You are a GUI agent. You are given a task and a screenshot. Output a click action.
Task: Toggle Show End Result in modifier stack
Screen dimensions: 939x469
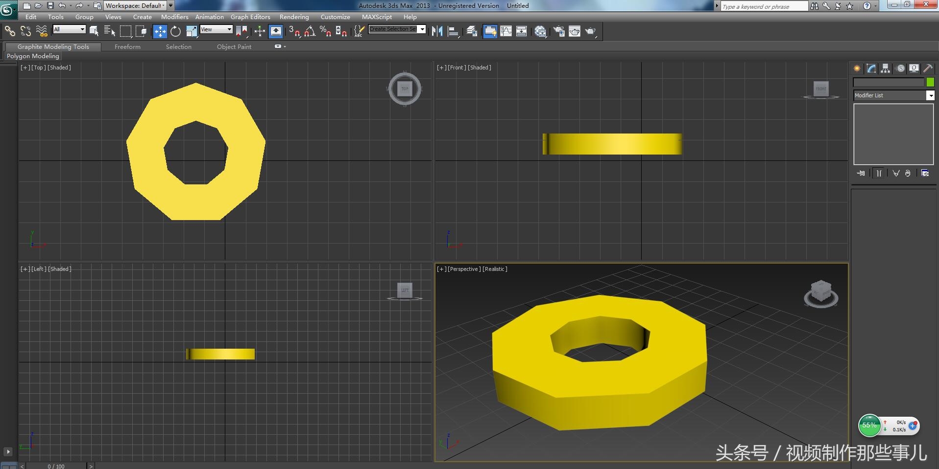point(879,173)
